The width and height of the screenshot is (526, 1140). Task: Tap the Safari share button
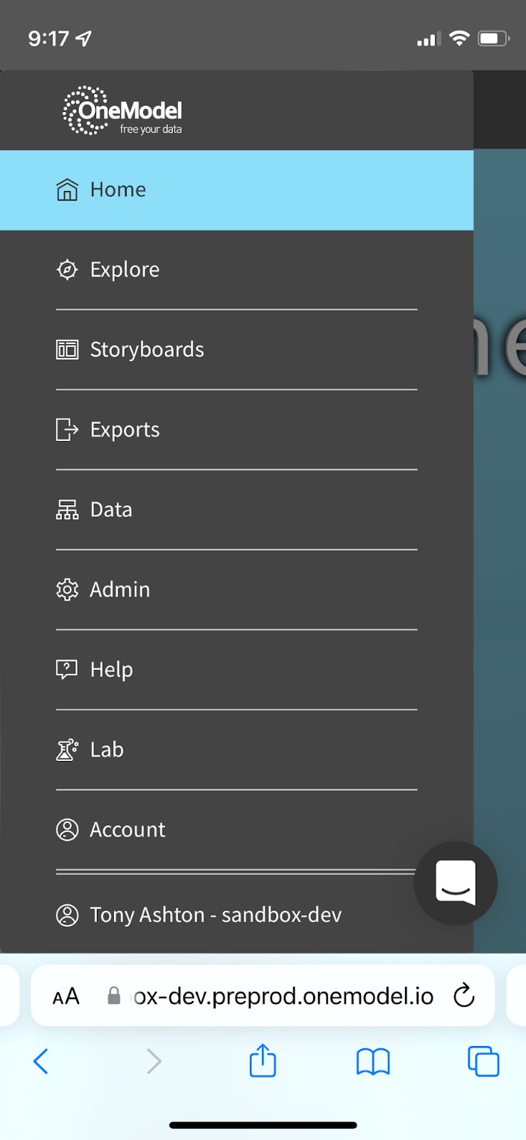click(263, 1061)
